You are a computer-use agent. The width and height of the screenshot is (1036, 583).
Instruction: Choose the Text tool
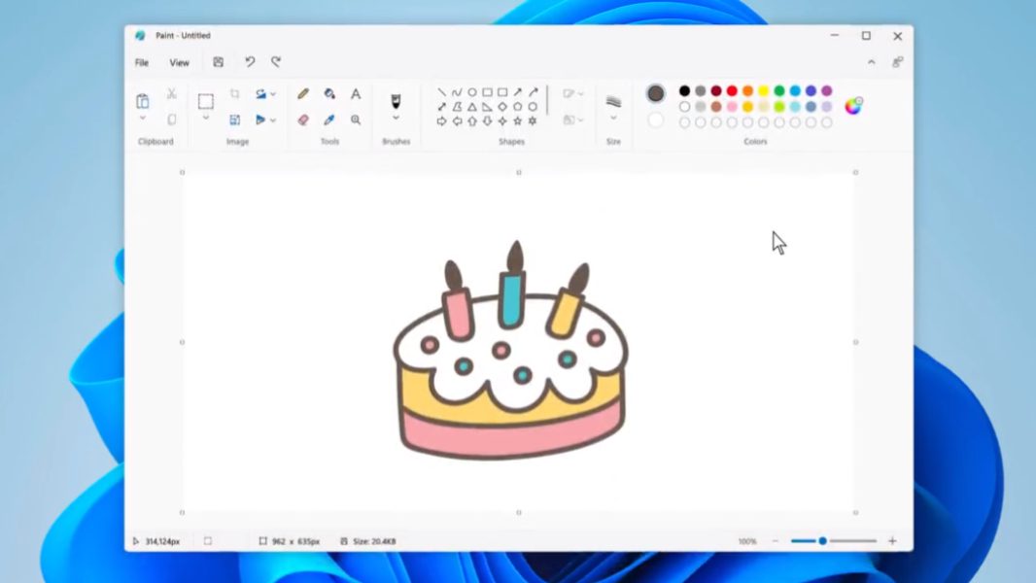[356, 94]
